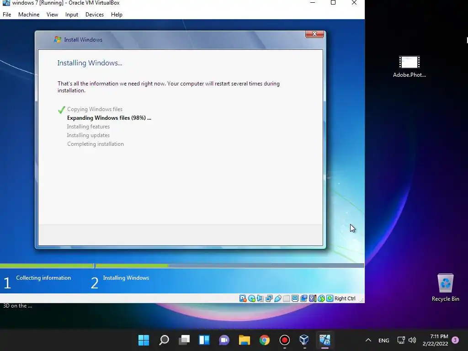Click the Collecting information progress bar

point(47,266)
